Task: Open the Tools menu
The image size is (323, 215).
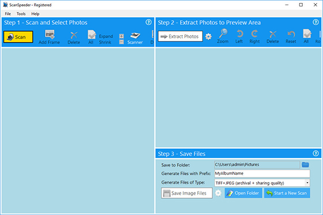Action: (21, 14)
